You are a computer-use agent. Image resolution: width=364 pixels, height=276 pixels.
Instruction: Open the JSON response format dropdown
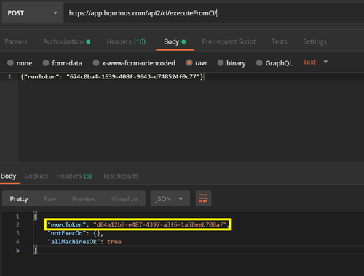pos(170,198)
